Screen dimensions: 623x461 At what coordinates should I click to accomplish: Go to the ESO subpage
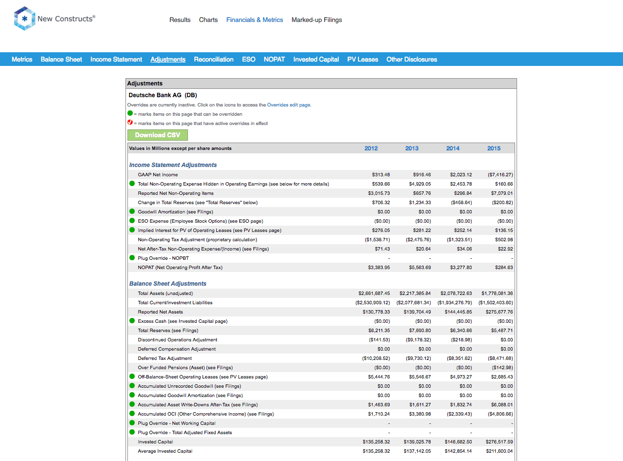(x=249, y=59)
